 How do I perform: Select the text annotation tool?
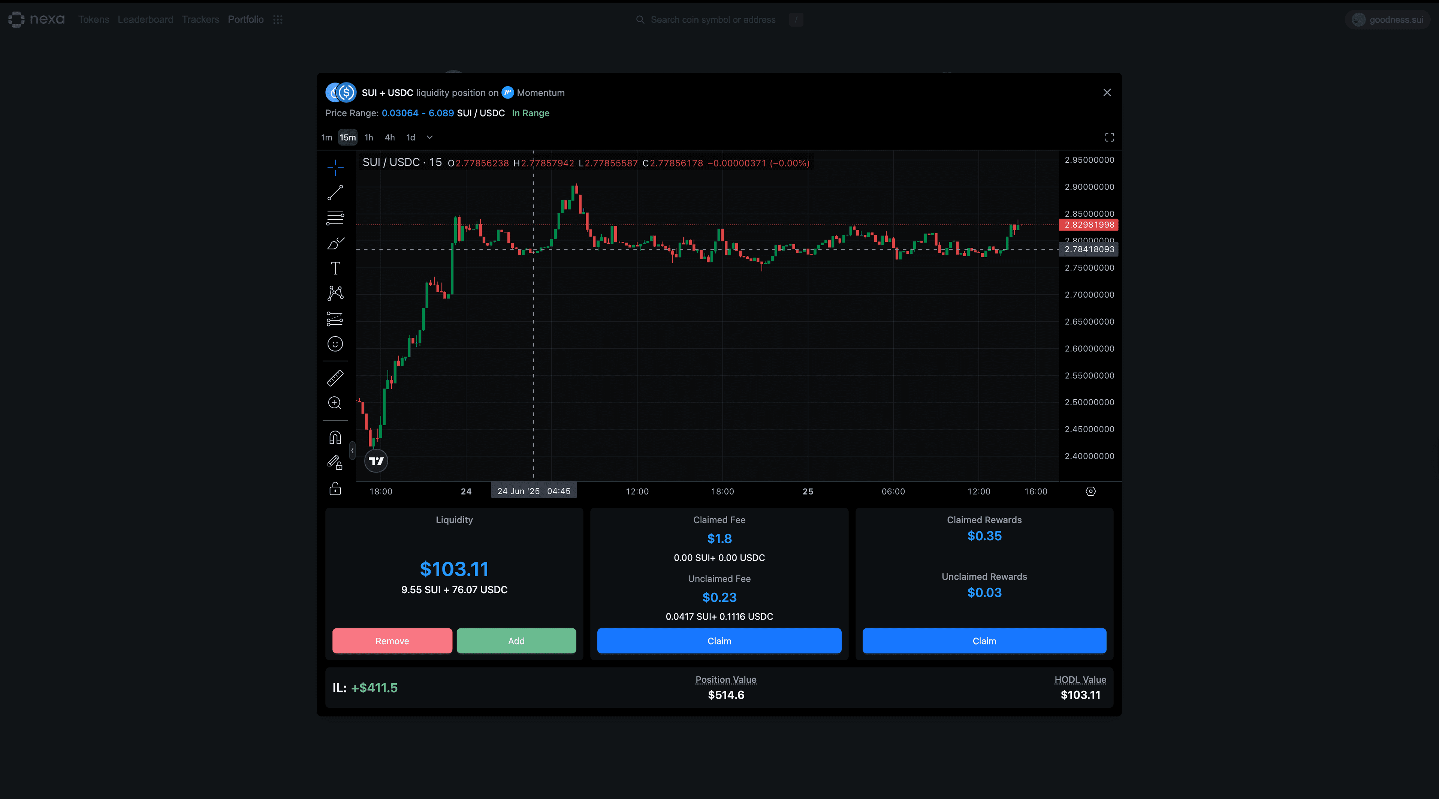[335, 268]
